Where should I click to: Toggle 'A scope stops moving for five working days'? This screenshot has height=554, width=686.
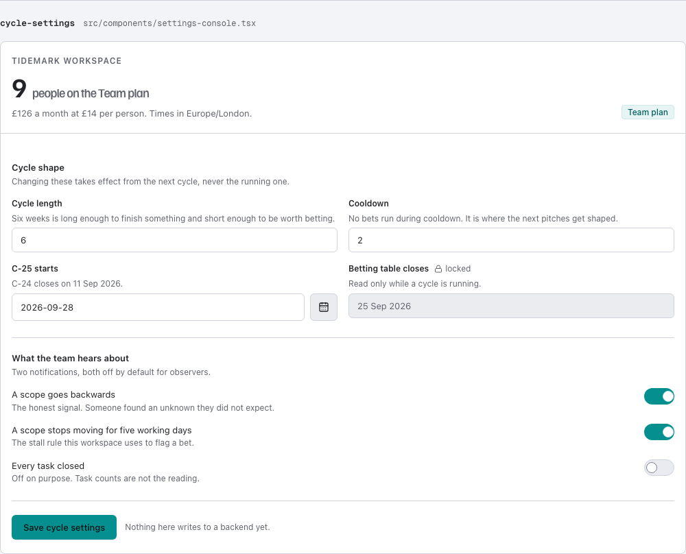(x=659, y=432)
